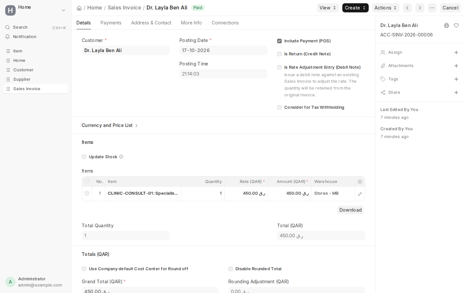Add a tag using the Tags plus icon
The width and height of the screenshot is (469, 293).
(456, 79)
